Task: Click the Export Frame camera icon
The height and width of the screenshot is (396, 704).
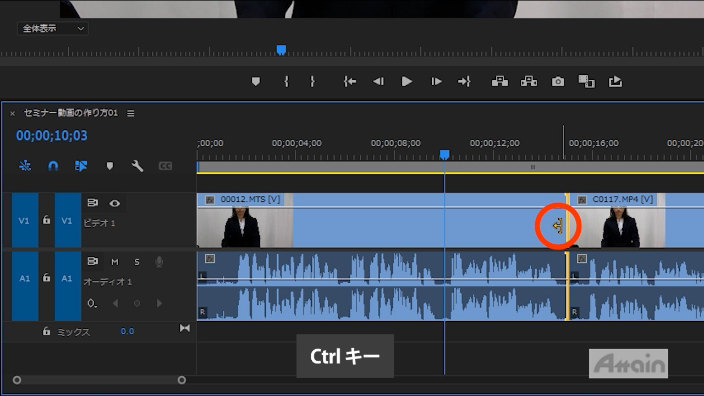Action: 558,81
